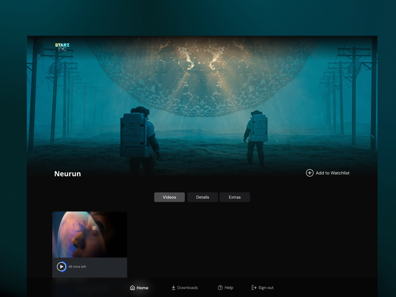Click the Neurun title text

point(67,174)
